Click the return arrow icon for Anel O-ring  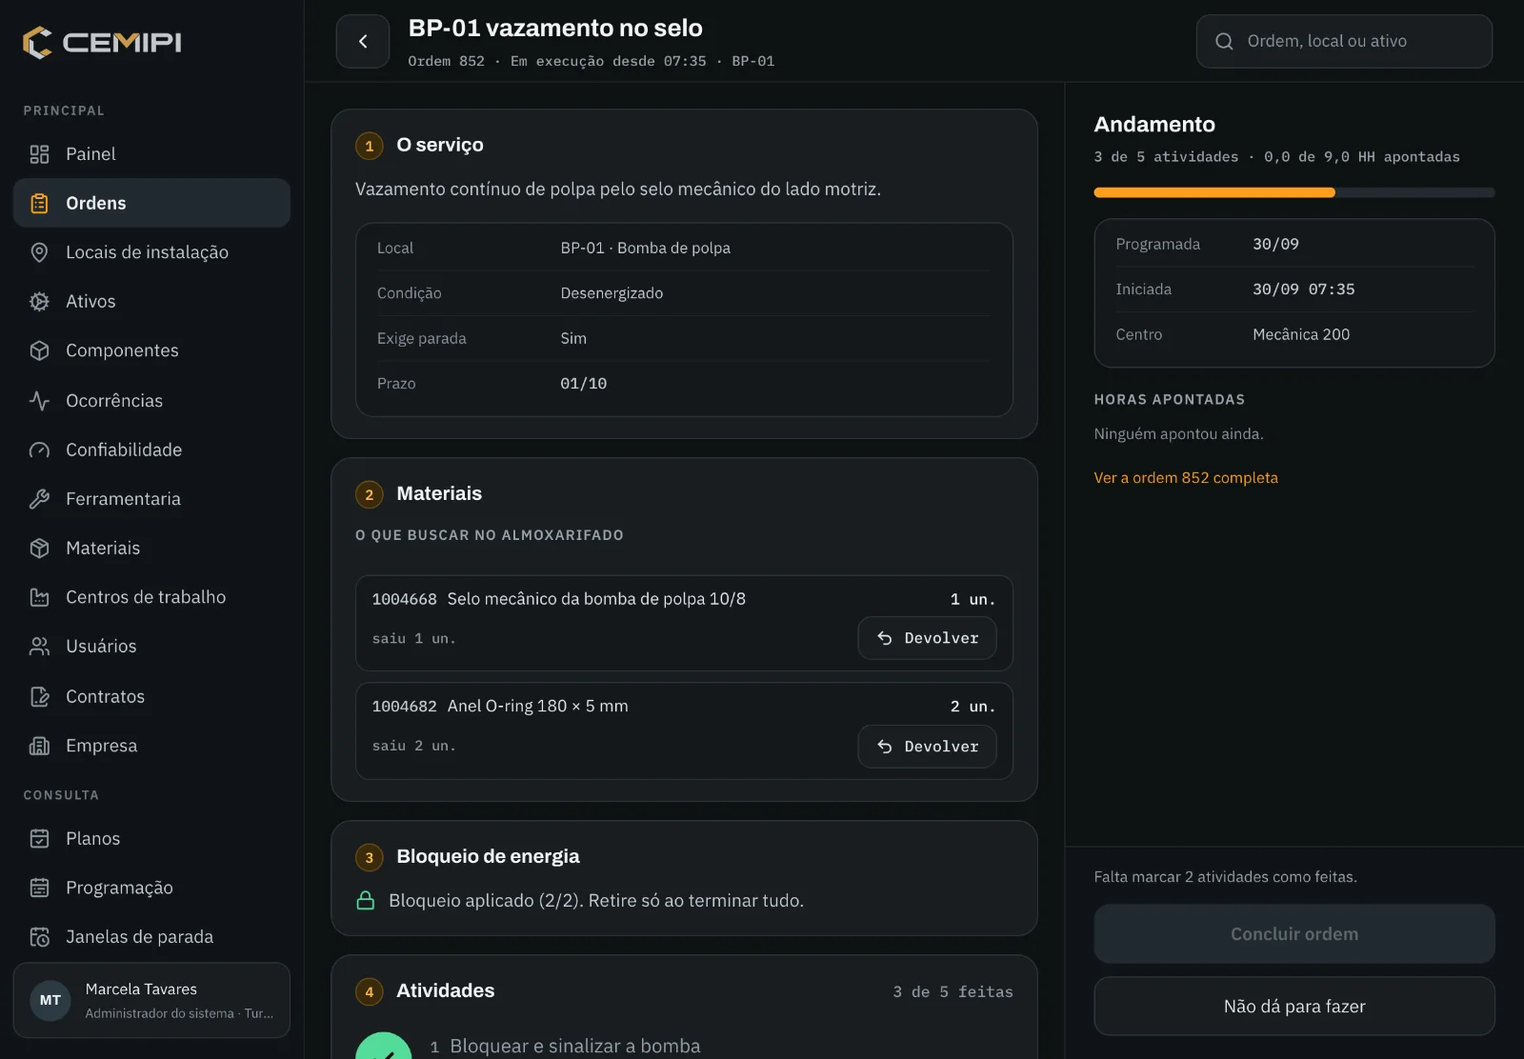click(x=884, y=747)
